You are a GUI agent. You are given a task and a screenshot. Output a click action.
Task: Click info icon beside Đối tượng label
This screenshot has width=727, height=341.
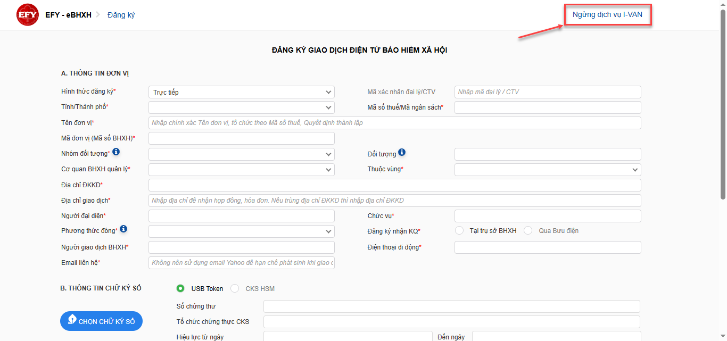[402, 152]
